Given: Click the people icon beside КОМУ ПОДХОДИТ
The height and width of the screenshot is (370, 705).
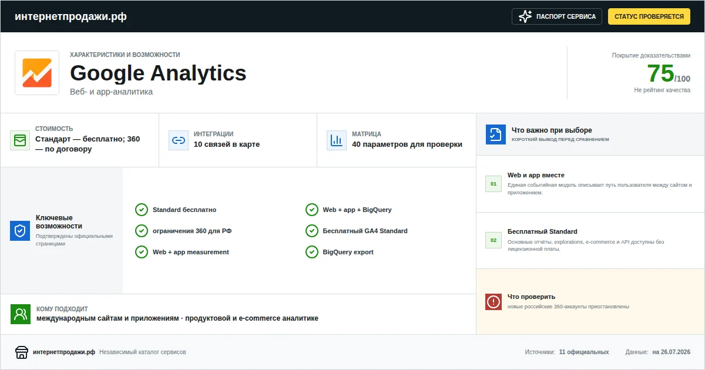Looking at the screenshot, I should [21, 314].
